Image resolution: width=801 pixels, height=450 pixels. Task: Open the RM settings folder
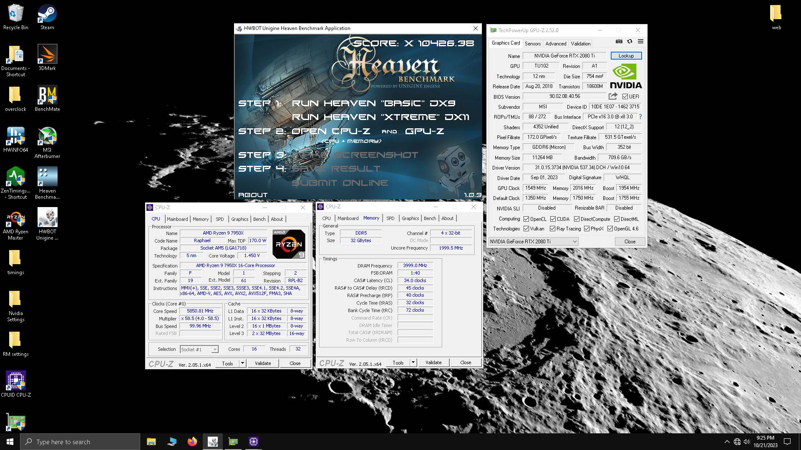coord(15,344)
